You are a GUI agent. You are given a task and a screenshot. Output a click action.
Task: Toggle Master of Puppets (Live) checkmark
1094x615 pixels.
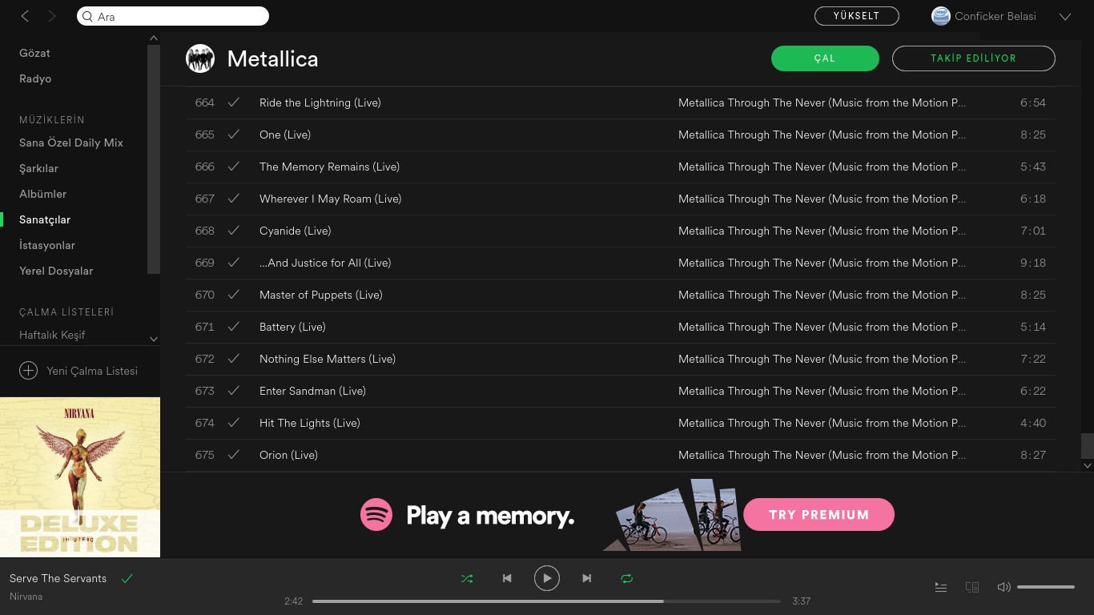[234, 295]
